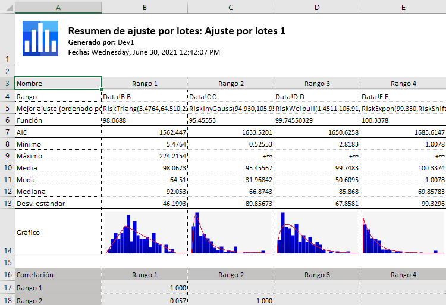The height and width of the screenshot is (305, 446).
Task: Click the blue bar chart logo icon
Action: tap(40, 39)
